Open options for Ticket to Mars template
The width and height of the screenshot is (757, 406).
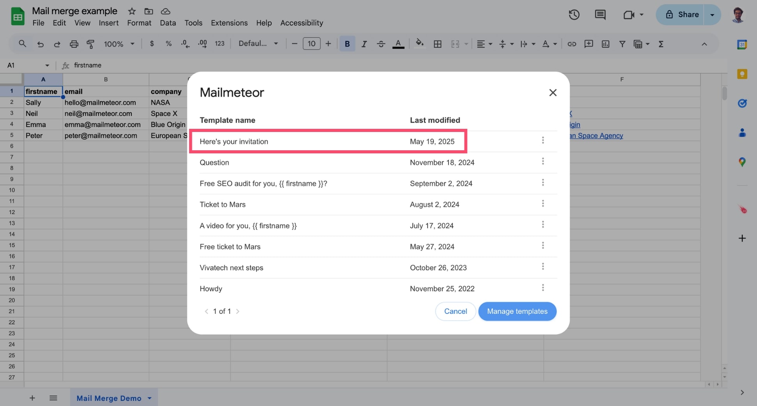[542, 204]
